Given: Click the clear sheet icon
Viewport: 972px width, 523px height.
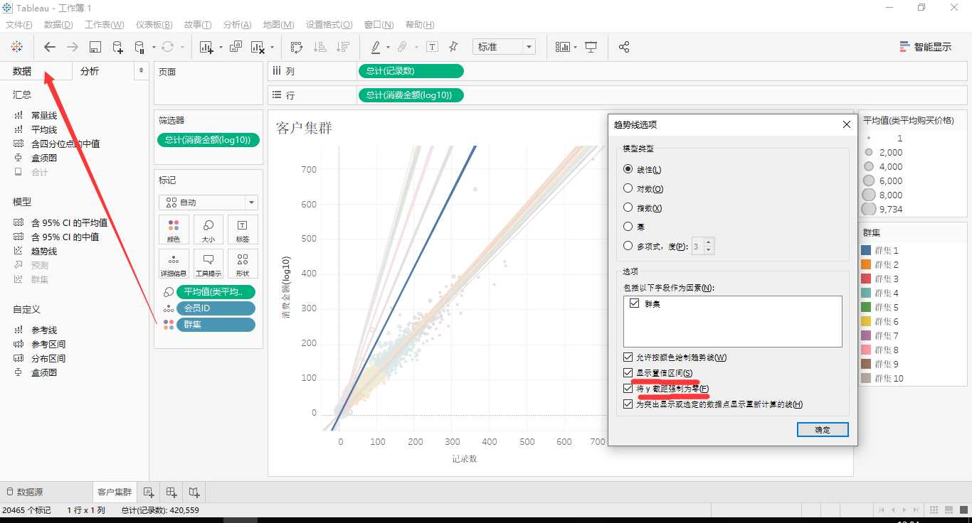Looking at the screenshot, I should point(258,47).
